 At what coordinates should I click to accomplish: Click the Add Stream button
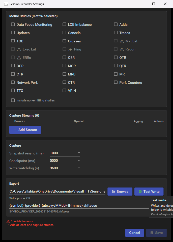[25, 130]
